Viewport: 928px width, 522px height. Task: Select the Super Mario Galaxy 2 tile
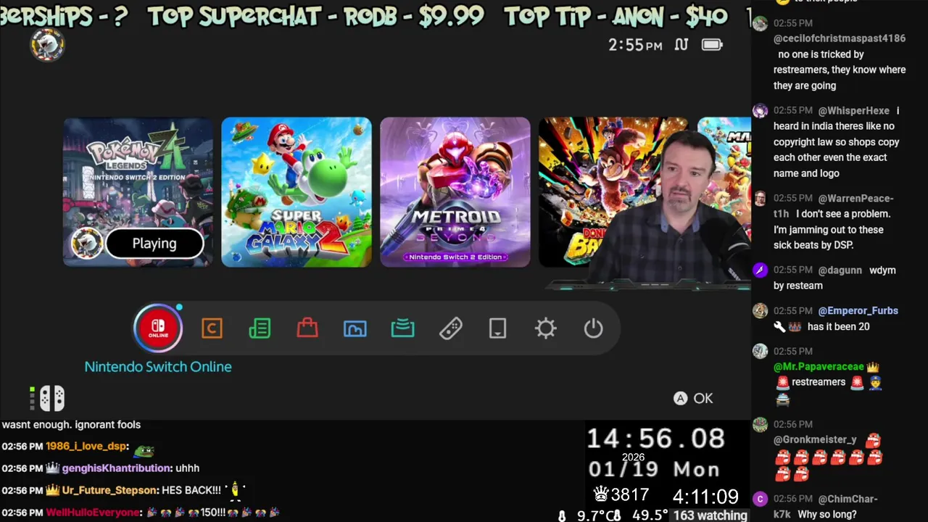297,192
